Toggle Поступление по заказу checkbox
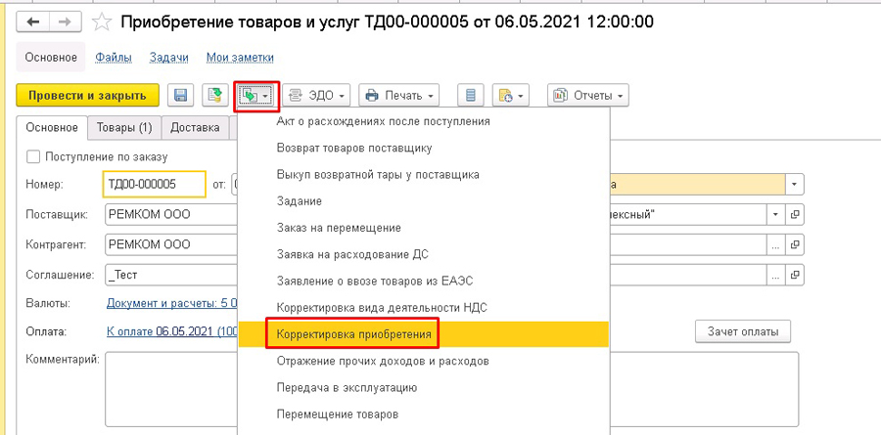The height and width of the screenshot is (435, 881). click(33, 157)
